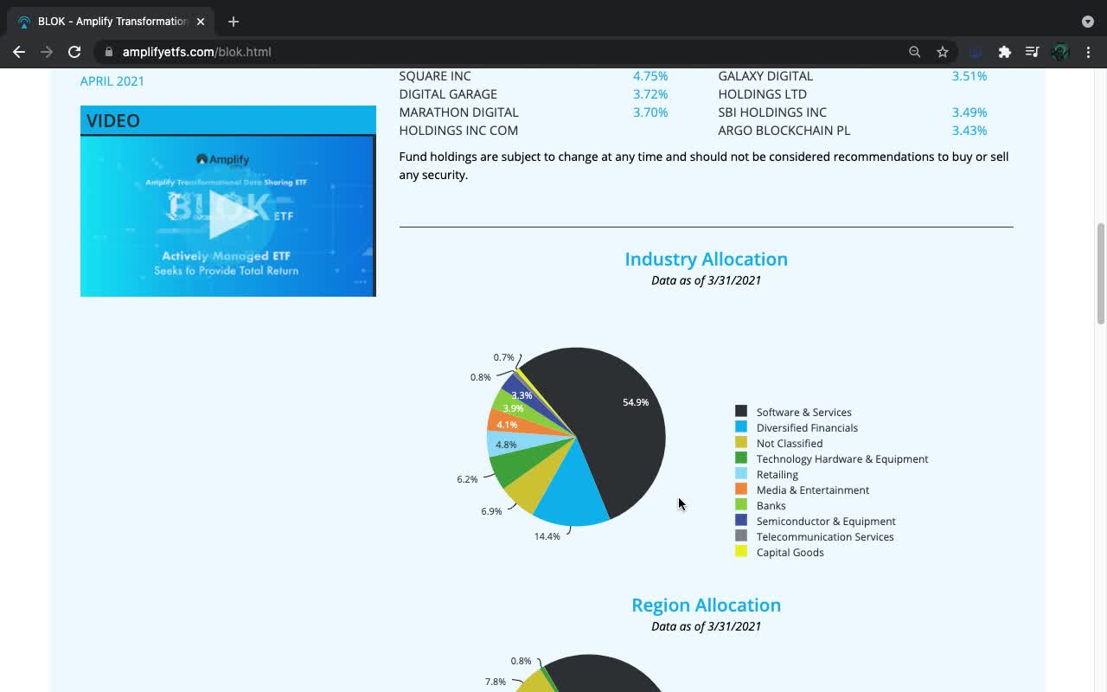This screenshot has height=692, width=1107.
Task: Toggle Diversified Financials legend swatch
Action: tap(741, 426)
